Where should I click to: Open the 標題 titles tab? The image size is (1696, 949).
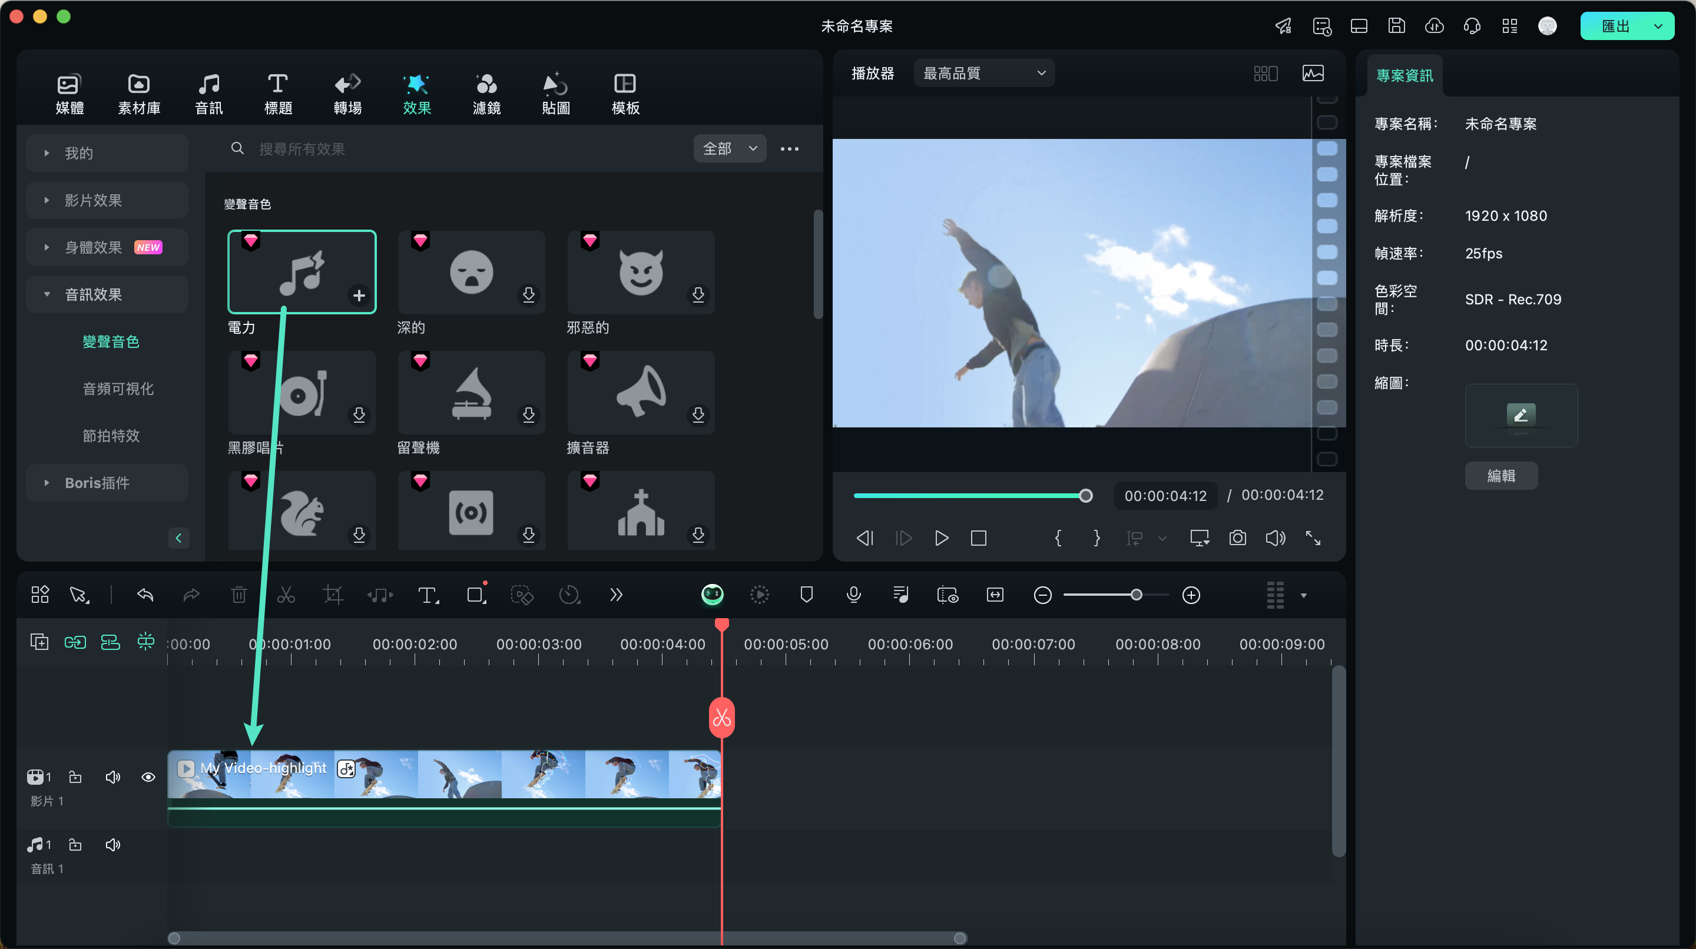tap(278, 94)
